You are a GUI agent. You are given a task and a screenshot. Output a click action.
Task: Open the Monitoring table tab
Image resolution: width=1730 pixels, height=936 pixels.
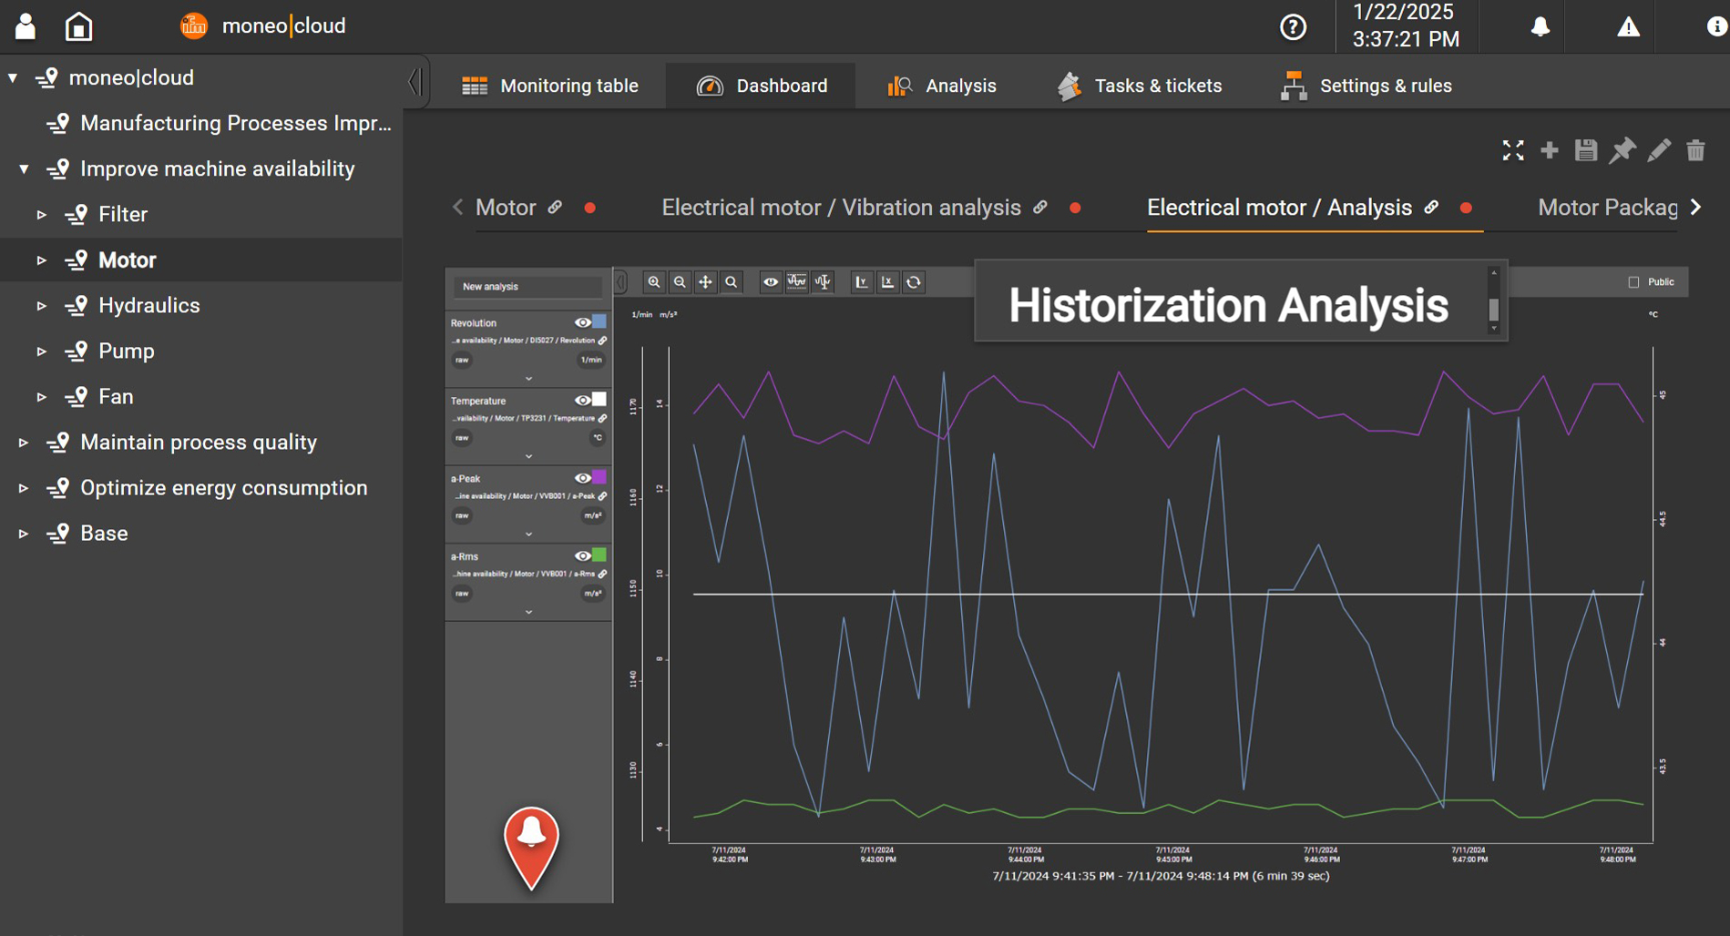point(550,86)
